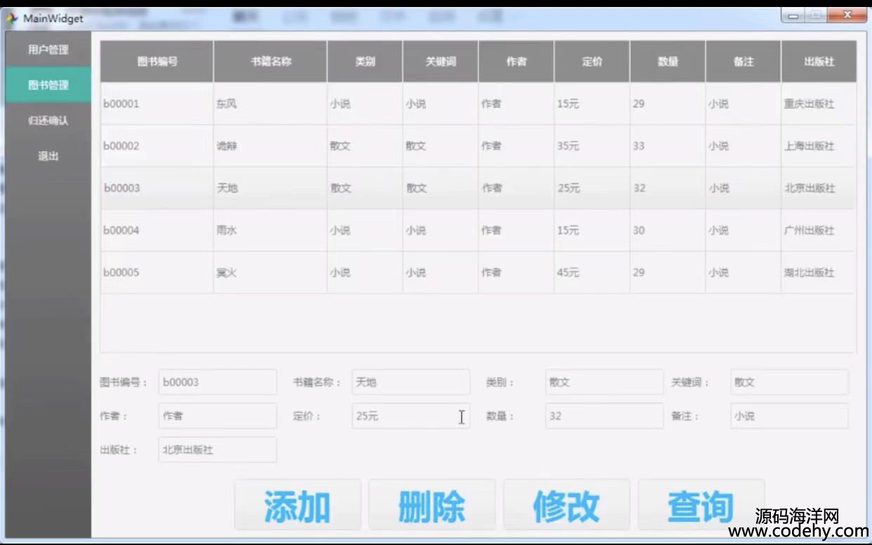872x545 pixels.
Task: Select the 作者 cell of row b00001
Action: pos(517,104)
